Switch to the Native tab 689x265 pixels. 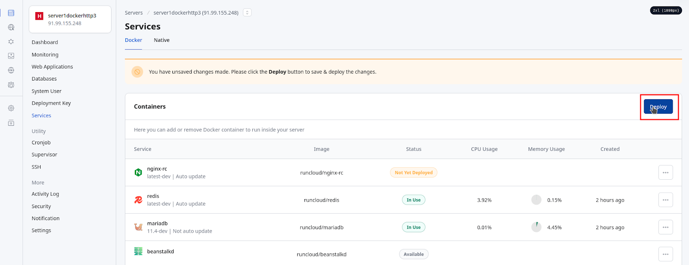[x=162, y=40]
